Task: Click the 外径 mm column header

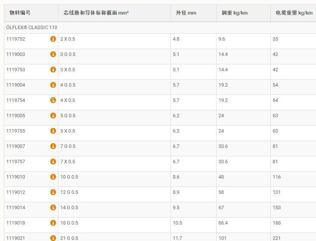Action: (186, 13)
